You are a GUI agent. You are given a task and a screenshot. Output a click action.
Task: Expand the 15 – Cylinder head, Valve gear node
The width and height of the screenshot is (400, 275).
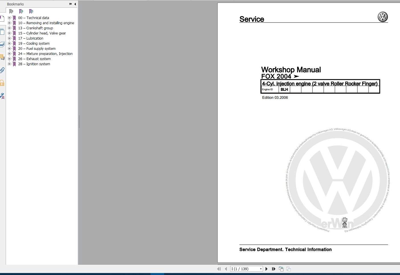(x=9, y=33)
